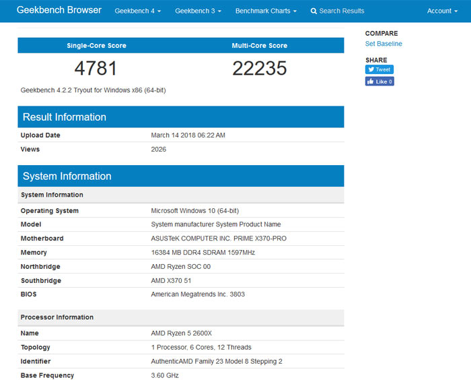Click the AMD Ryzen 5 2600X name
Image resolution: width=471 pixels, height=380 pixels.
[182, 334]
